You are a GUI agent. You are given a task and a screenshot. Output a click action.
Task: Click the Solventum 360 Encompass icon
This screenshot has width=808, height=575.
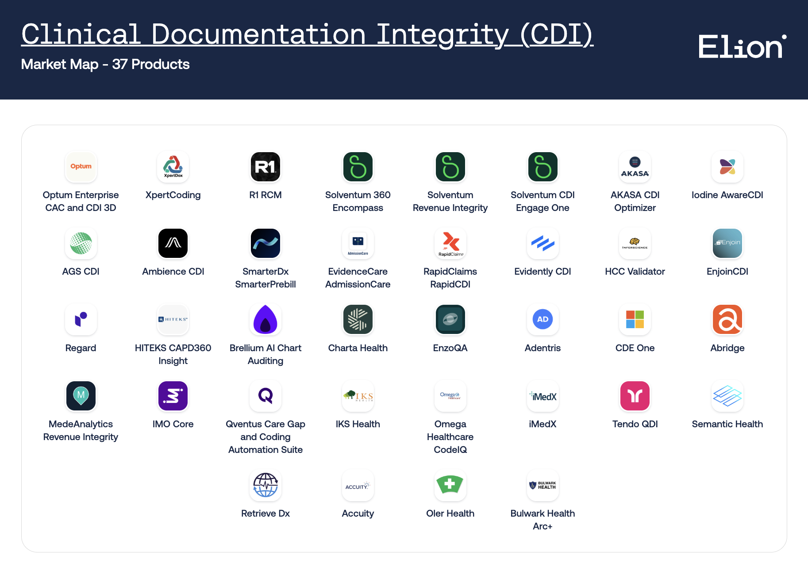pyautogui.click(x=358, y=167)
